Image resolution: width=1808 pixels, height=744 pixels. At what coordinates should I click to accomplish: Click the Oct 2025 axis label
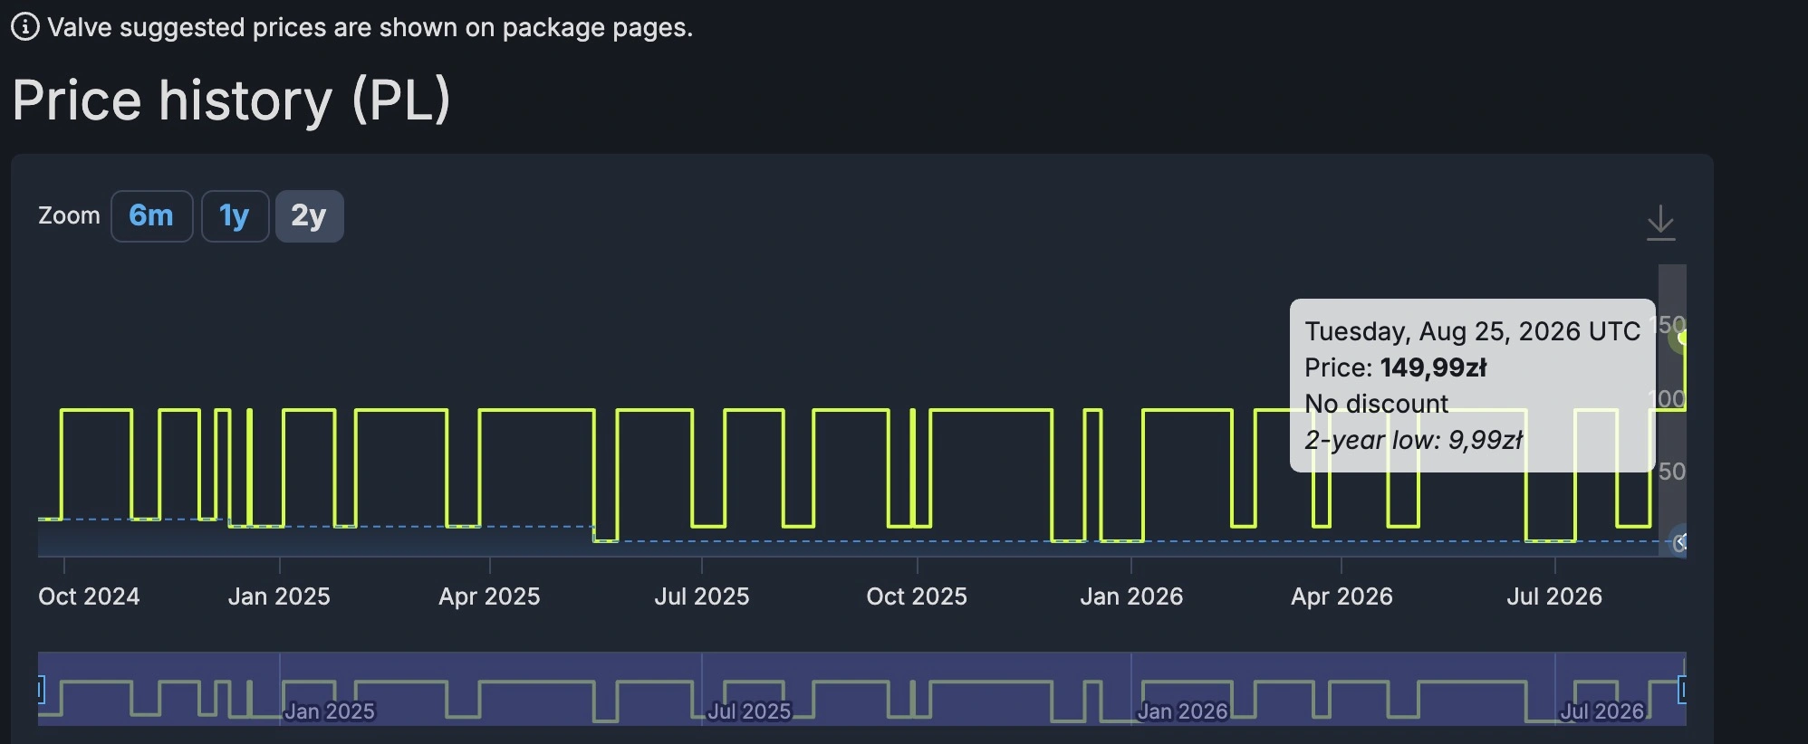(917, 596)
